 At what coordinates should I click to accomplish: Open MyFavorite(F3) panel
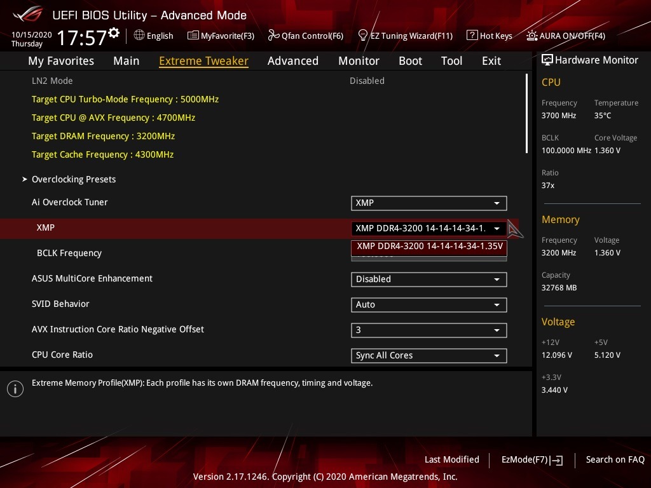click(221, 36)
